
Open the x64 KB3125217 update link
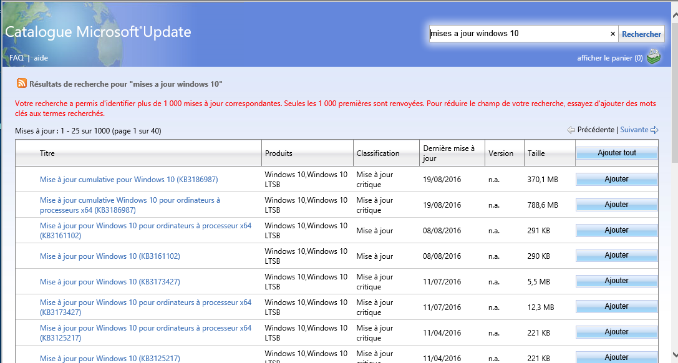coord(146,333)
